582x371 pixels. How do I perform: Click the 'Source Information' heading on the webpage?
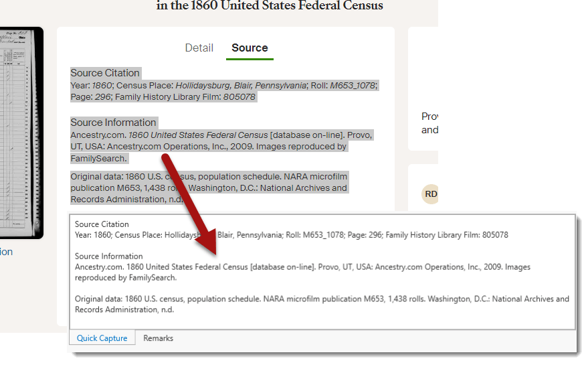click(x=113, y=123)
